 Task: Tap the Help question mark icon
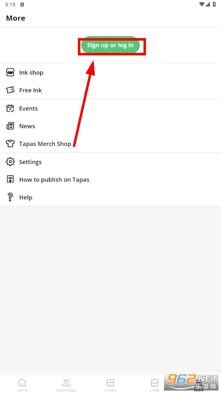[x=10, y=197]
